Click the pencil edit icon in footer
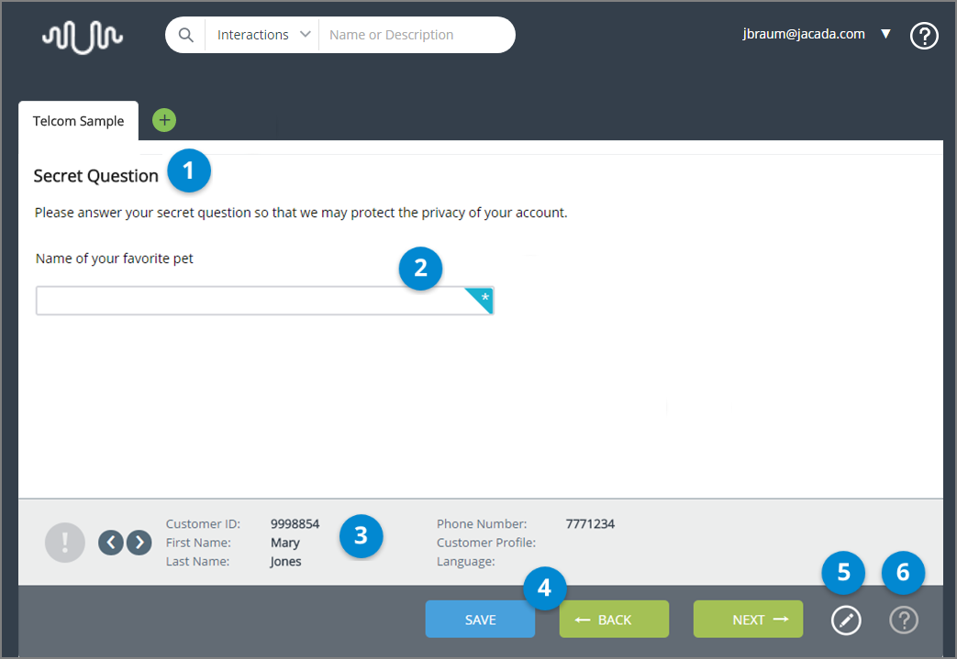The height and width of the screenshot is (659, 957). coord(846,621)
